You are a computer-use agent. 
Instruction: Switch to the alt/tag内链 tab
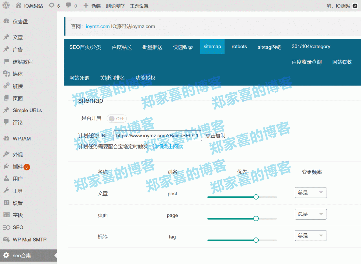point(269,47)
